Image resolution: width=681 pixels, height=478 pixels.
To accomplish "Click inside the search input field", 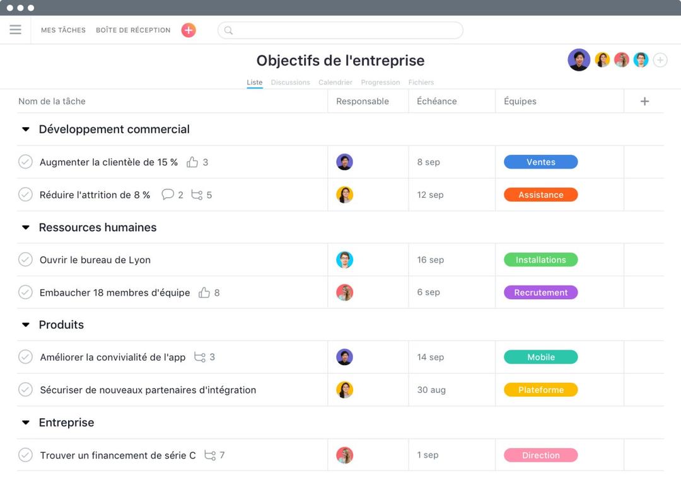I will coord(340,30).
